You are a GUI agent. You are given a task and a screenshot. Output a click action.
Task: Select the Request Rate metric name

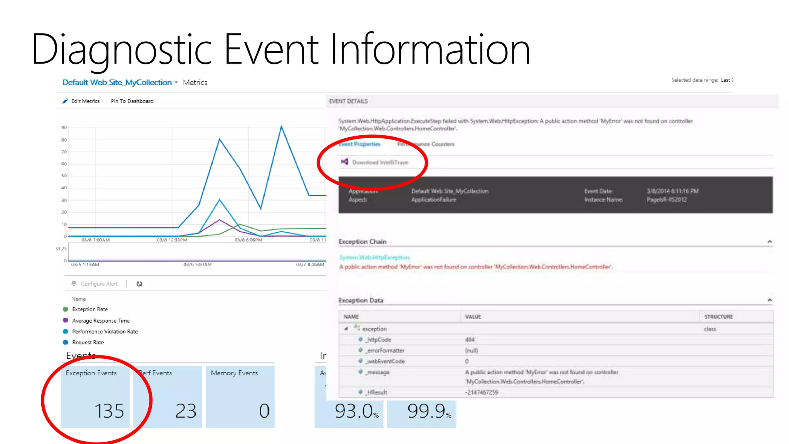pos(88,343)
